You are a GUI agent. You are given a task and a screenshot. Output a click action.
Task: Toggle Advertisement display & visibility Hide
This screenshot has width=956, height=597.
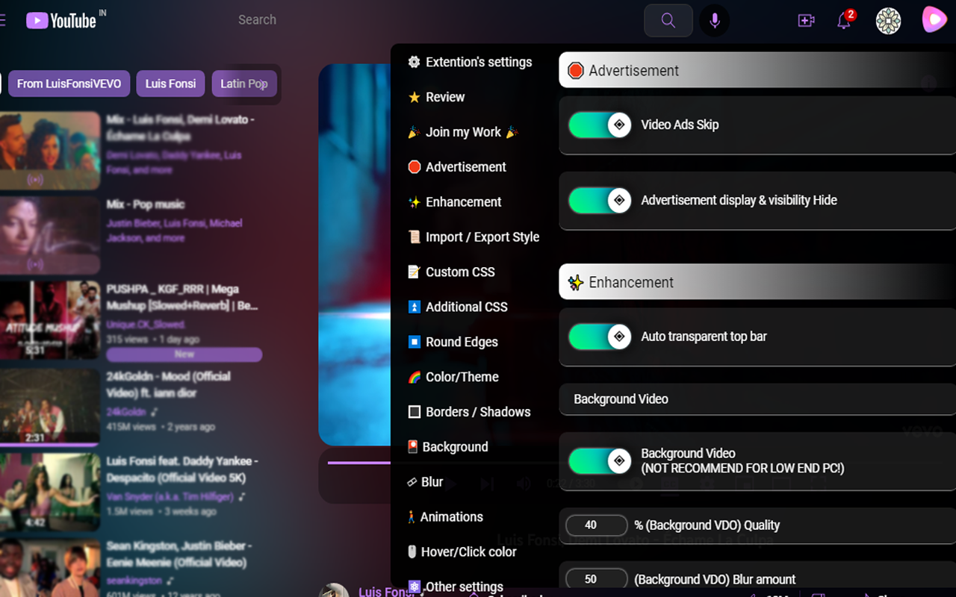click(600, 200)
